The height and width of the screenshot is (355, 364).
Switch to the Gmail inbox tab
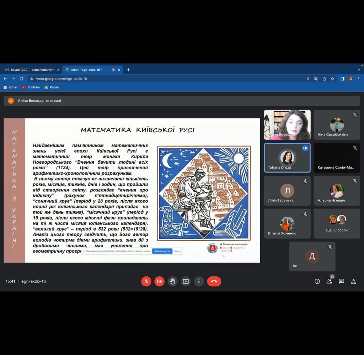tap(32, 70)
